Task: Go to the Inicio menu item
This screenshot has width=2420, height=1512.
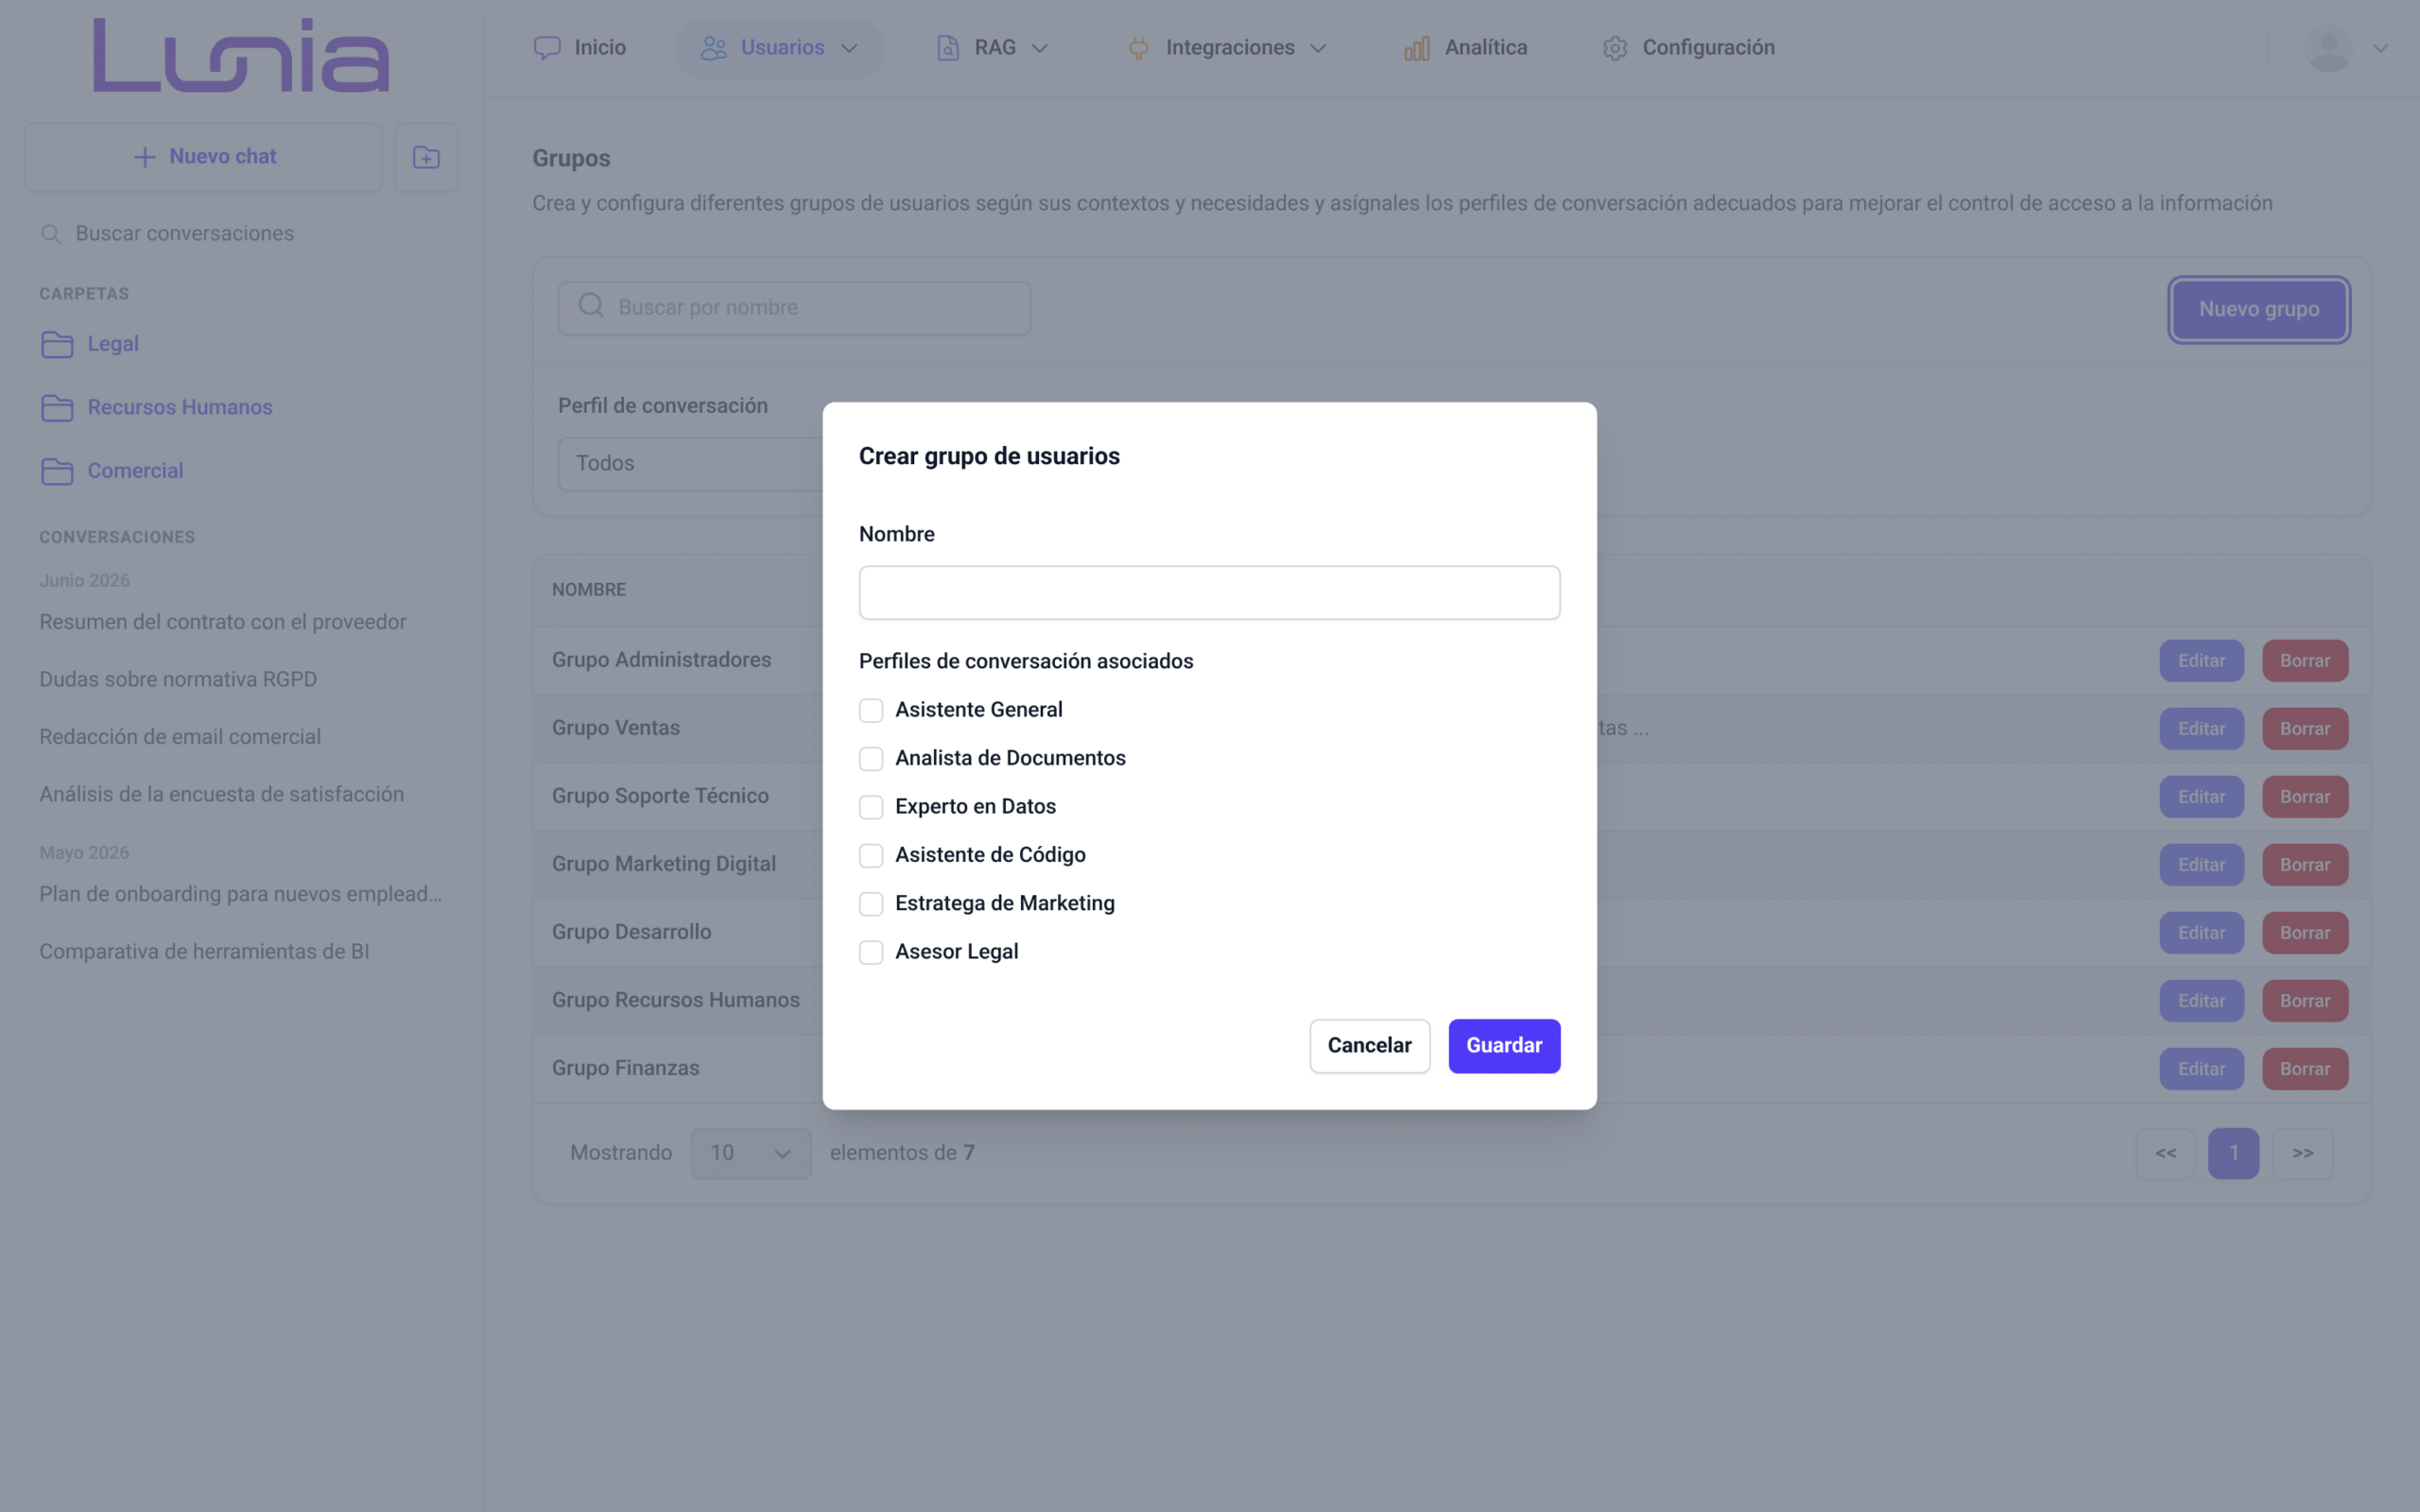Action: (579, 48)
